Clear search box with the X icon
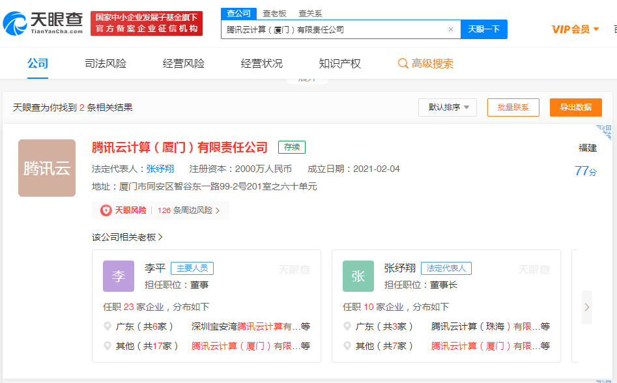This screenshot has height=383, width=617. (450, 29)
